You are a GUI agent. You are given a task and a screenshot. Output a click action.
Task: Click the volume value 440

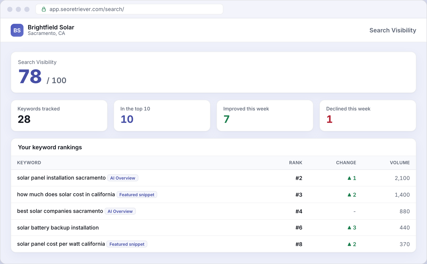coord(405,228)
